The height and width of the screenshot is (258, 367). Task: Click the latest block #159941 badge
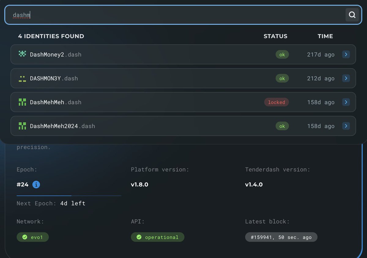click(281, 237)
